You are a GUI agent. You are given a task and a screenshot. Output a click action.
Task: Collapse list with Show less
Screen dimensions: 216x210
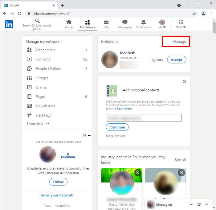coord(38,124)
